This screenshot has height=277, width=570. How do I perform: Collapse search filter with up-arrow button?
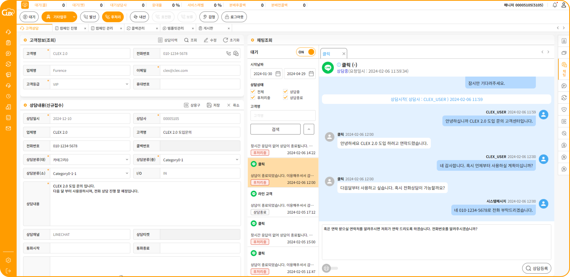coord(309,129)
